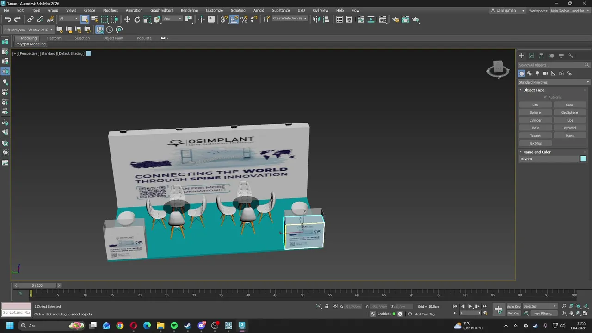This screenshot has height=333, width=592.
Task: Click the Undo arrow in main toolbar
Action: (8, 19)
